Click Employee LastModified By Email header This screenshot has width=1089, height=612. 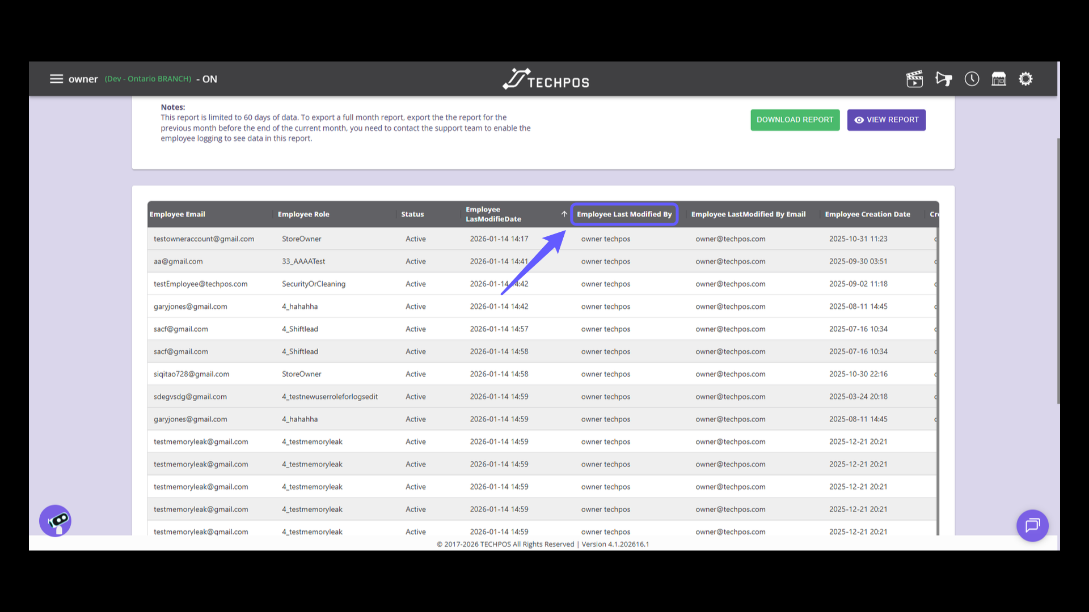tap(748, 214)
